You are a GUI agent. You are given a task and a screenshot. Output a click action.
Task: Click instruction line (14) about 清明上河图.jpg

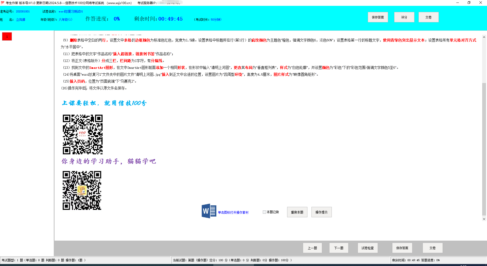[x=191, y=74]
